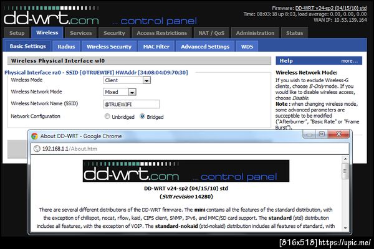Click Chrome icon in About DD-WRT title bar

[34, 136]
